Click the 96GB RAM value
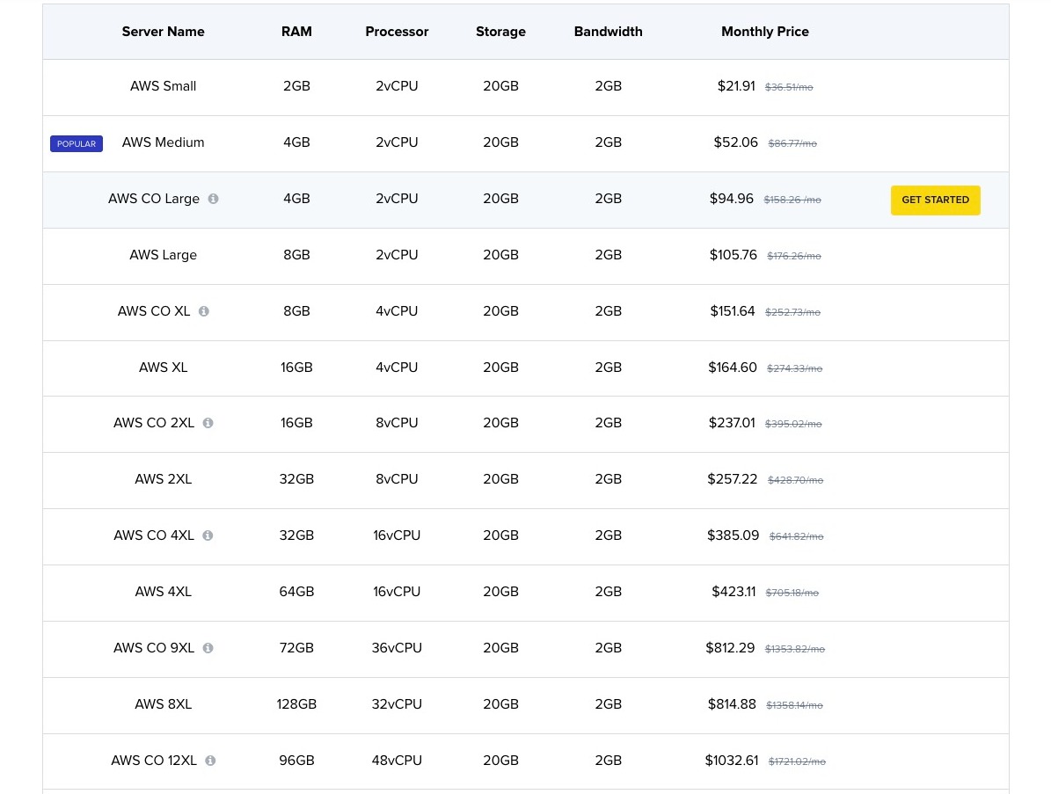This screenshot has width=1051, height=794. pos(296,761)
